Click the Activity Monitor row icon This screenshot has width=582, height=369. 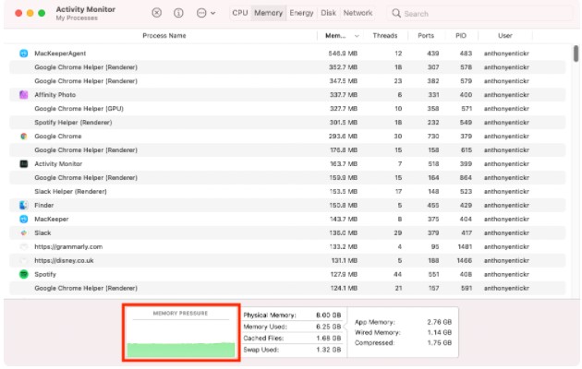[24, 164]
